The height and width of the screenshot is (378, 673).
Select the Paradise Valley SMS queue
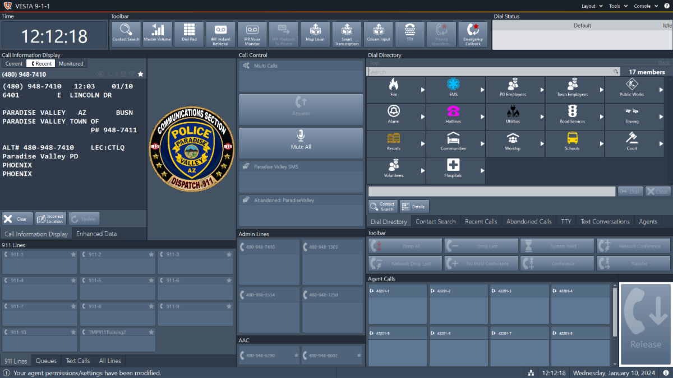point(301,177)
